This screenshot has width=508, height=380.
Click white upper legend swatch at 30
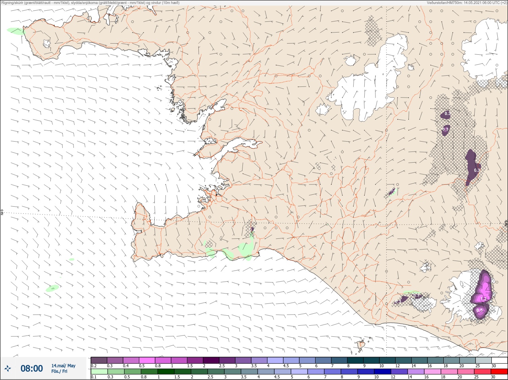(x=500, y=360)
